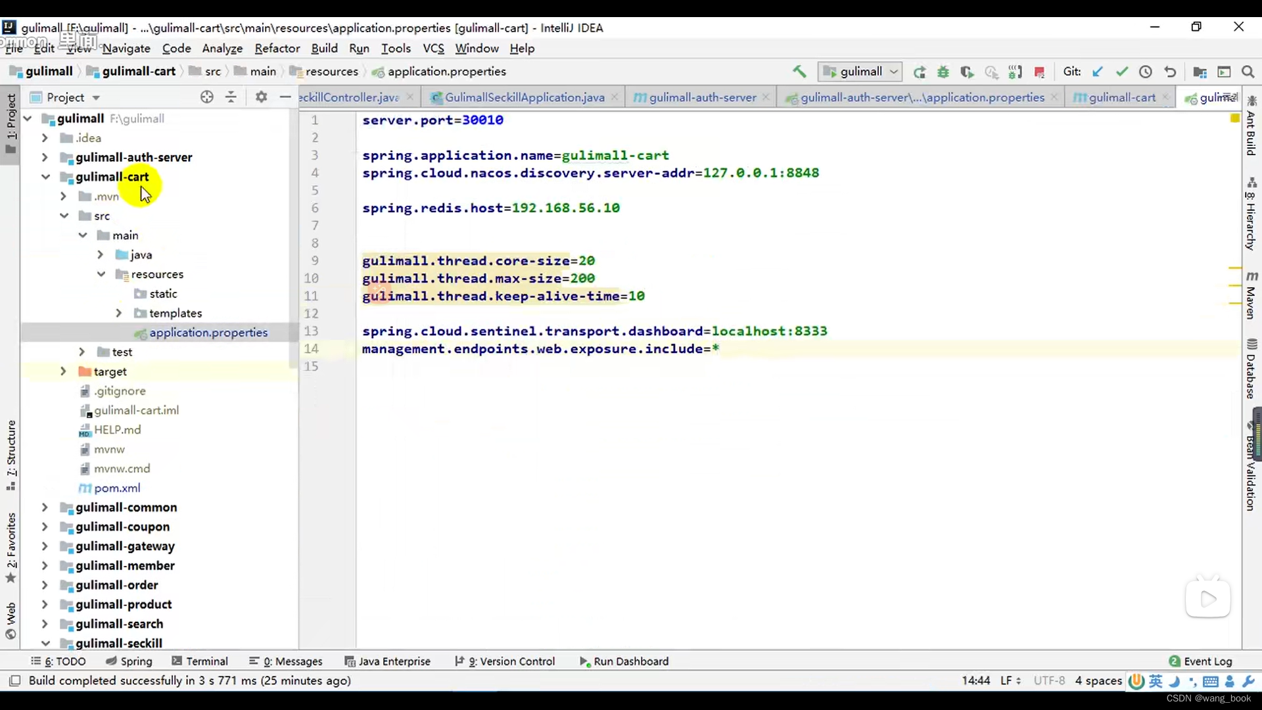Switch to gulimall-auth-server pom tab

pyautogui.click(x=702, y=97)
